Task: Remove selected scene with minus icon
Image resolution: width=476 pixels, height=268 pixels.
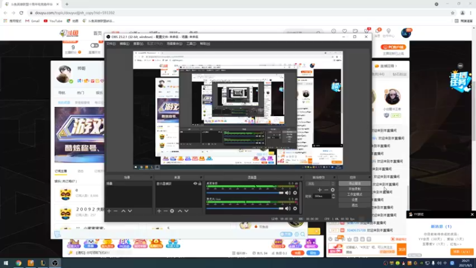Action: (115, 211)
